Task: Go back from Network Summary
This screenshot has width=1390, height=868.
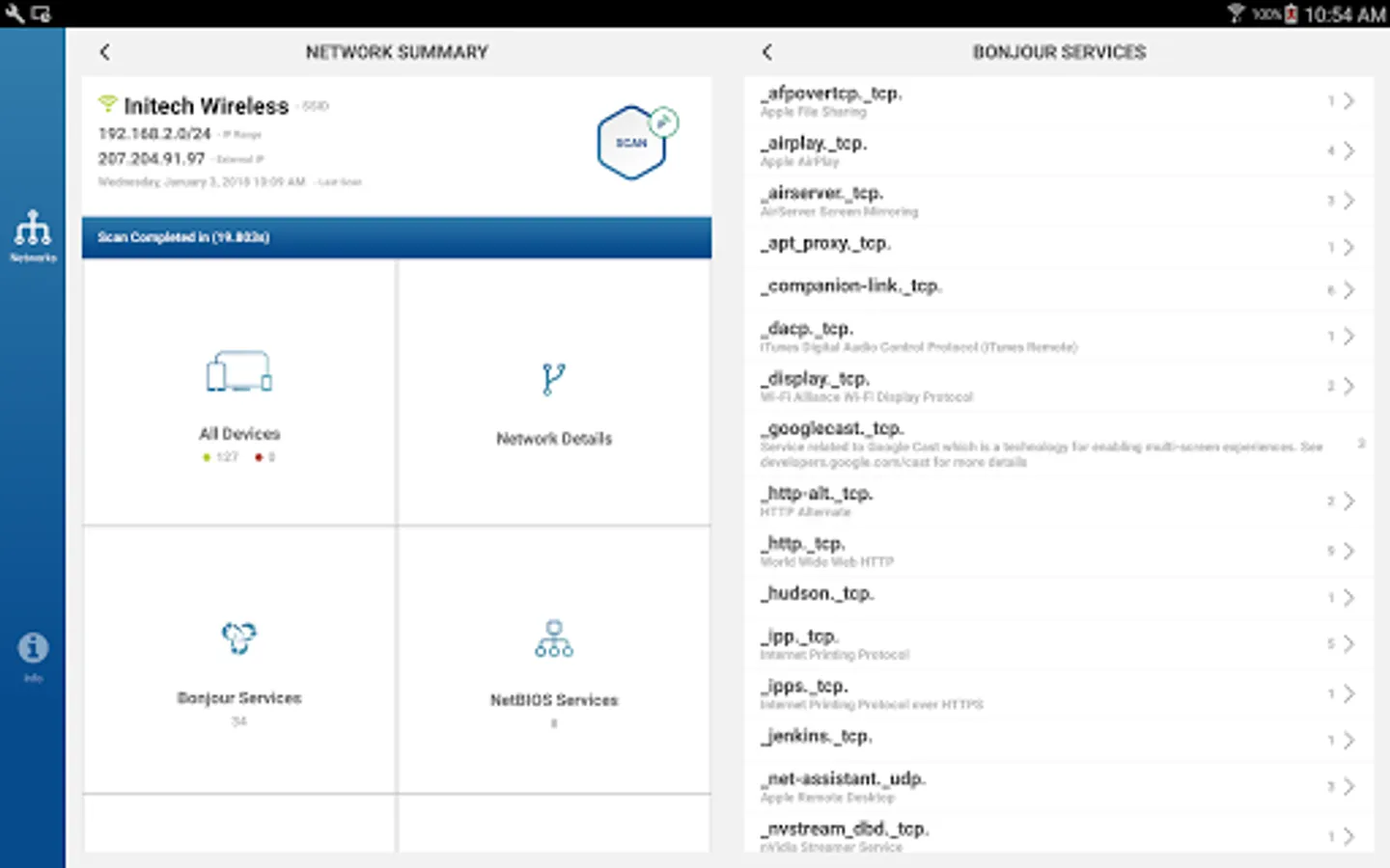Action: tap(105, 52)
